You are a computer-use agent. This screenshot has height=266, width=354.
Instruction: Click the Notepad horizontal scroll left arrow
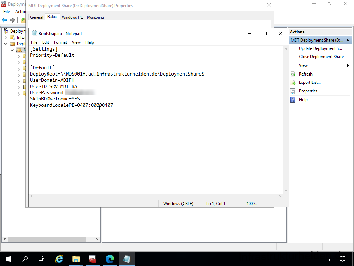[31, 196]
